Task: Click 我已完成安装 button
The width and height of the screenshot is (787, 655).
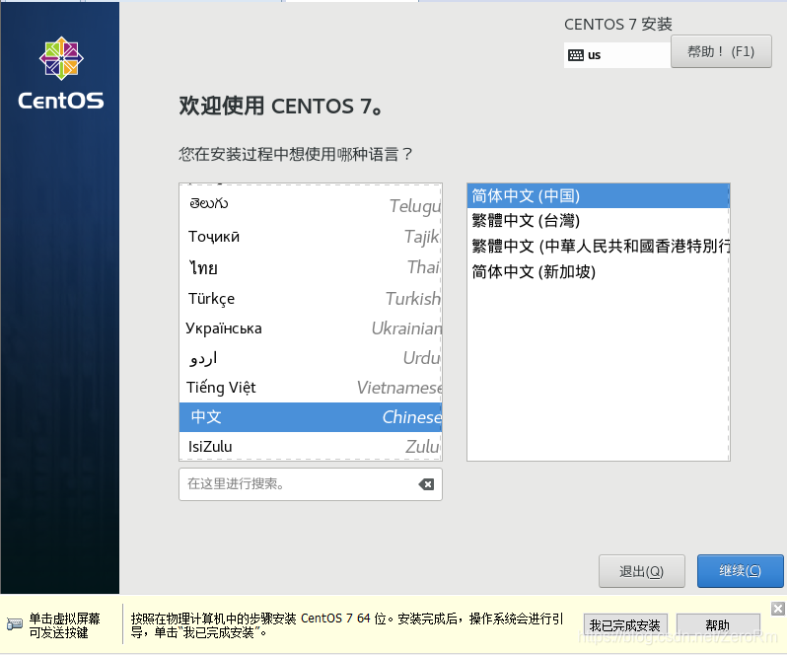Action: (625, 625)
